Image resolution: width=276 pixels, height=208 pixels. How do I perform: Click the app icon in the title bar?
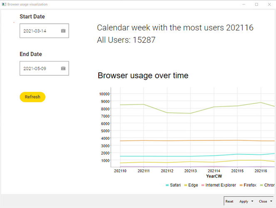coord(4,4)
